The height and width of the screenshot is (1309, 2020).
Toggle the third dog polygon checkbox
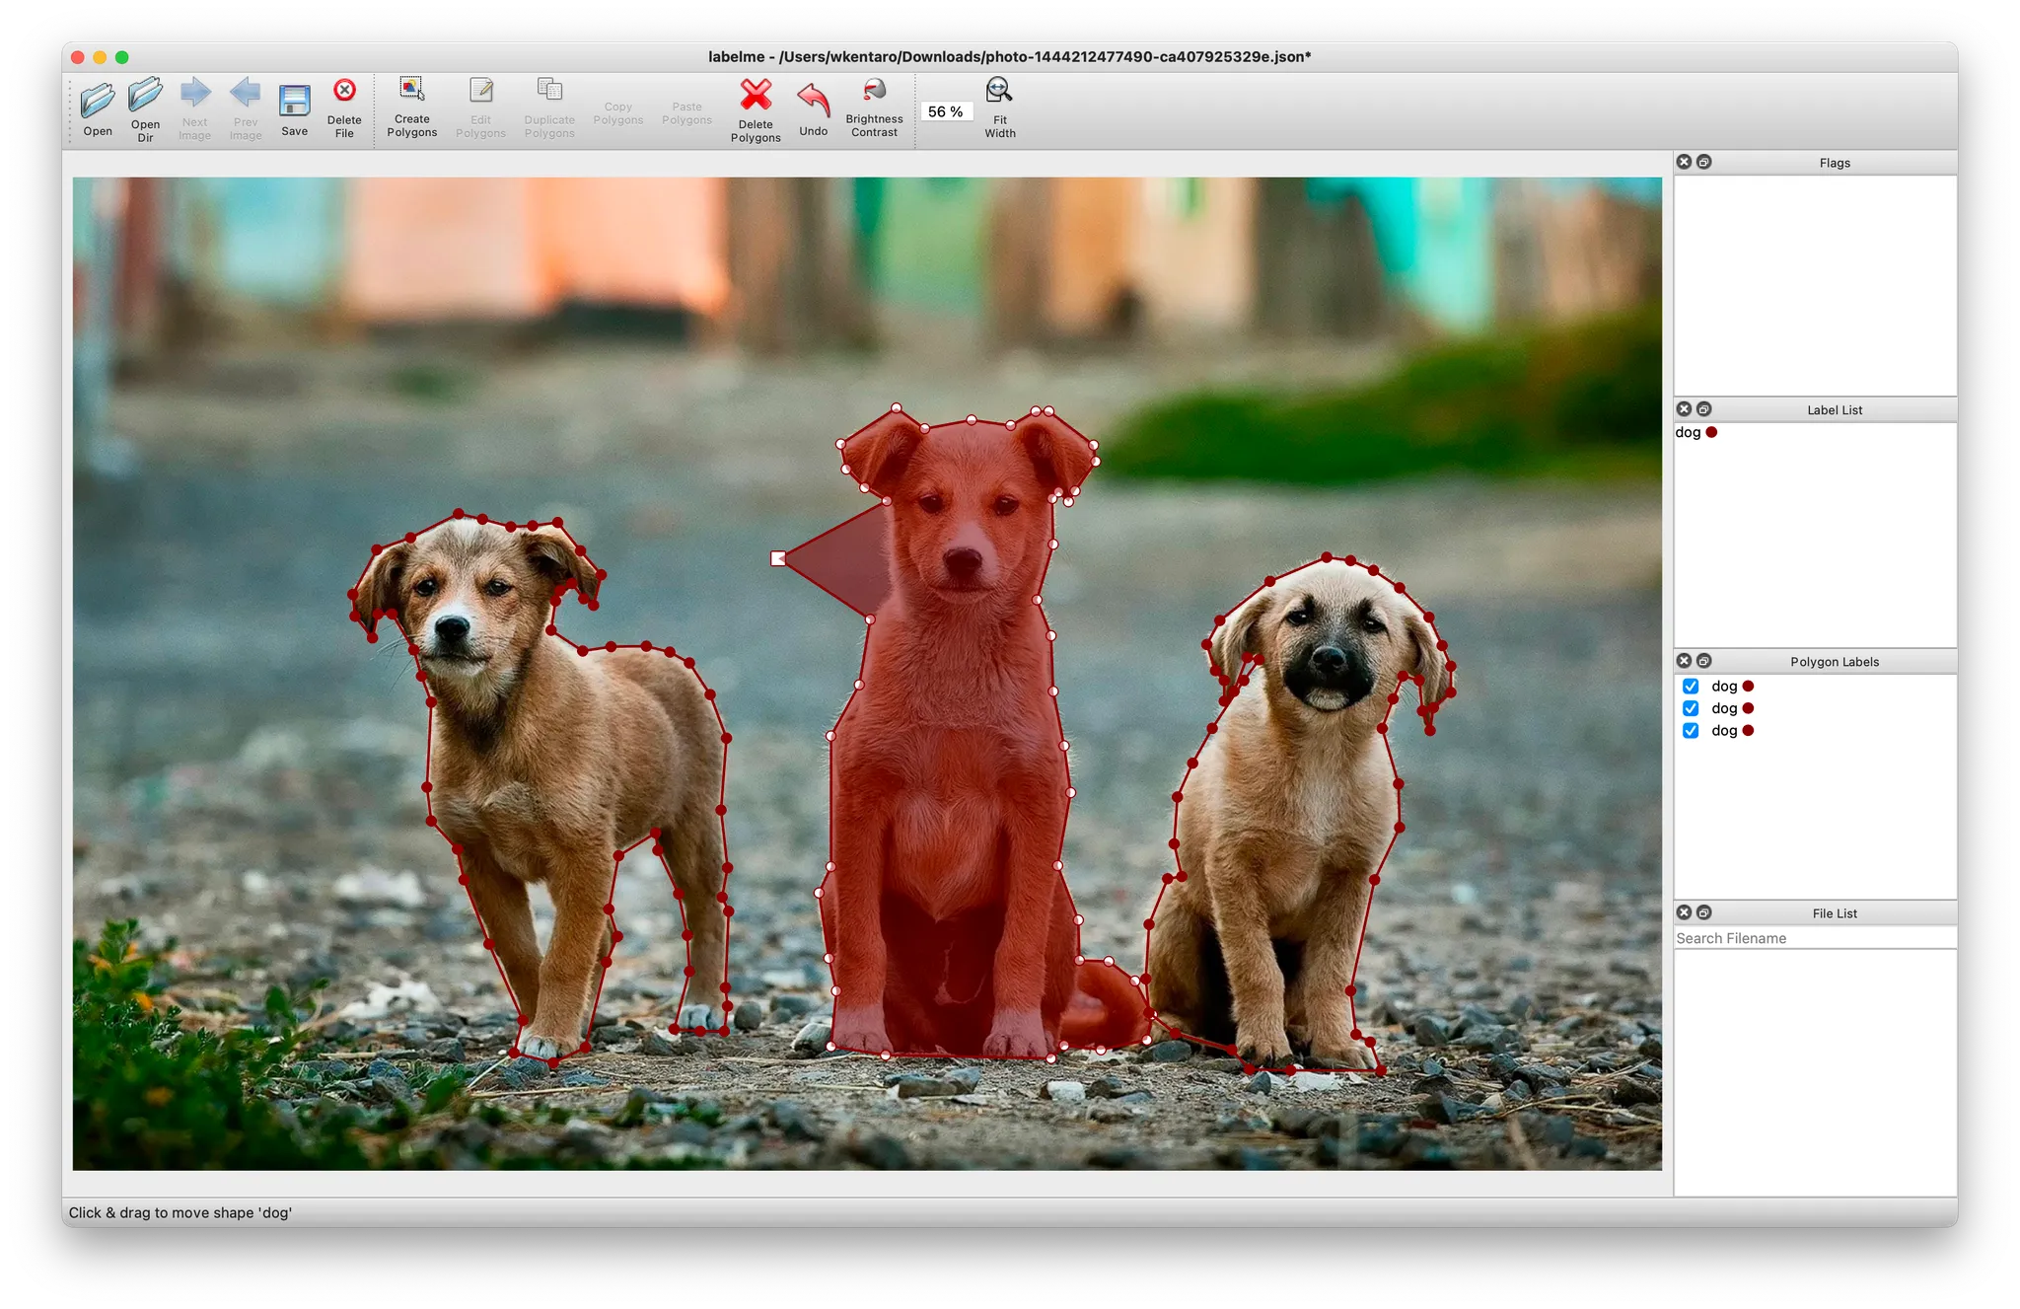[x=1691, y=731]
